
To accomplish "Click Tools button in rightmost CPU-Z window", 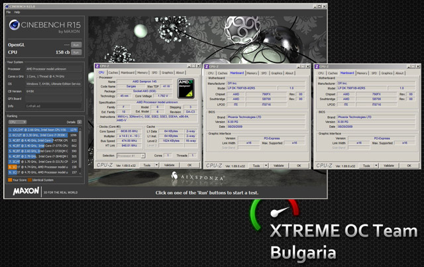I will (366, 166).
